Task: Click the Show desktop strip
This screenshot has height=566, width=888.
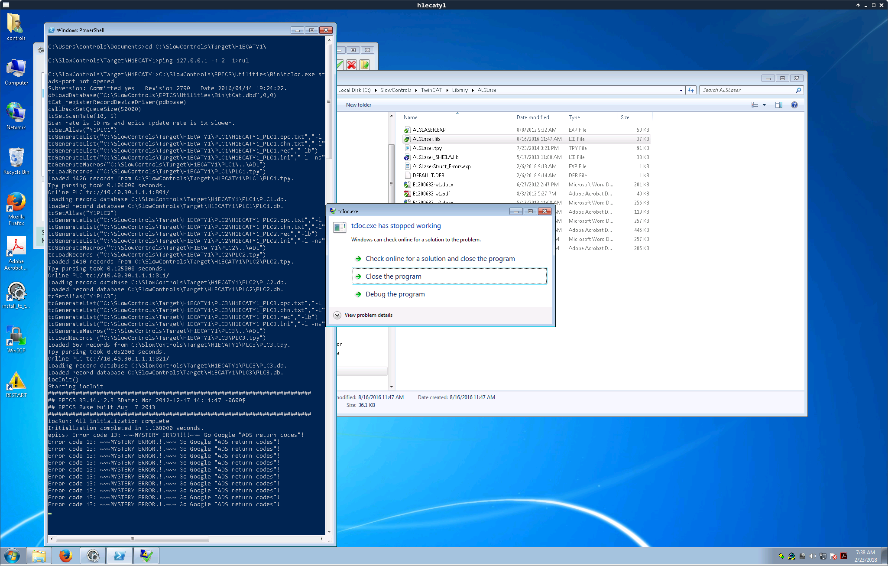Action: [885, 556]
